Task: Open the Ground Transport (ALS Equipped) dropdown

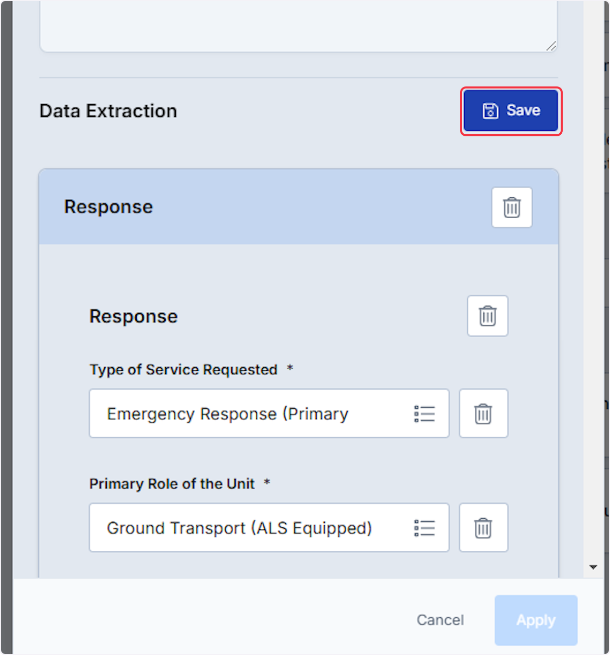Action: coord(269,527)
